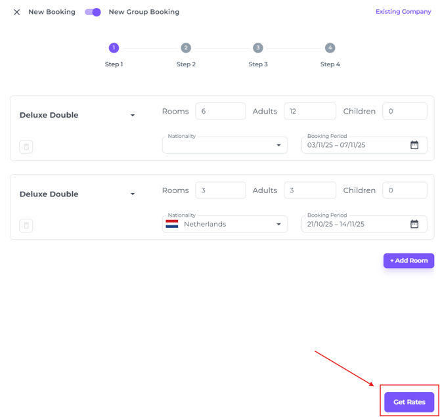Close the New Booking form
The height and width of the screenshot is (417, 440).
17,12
